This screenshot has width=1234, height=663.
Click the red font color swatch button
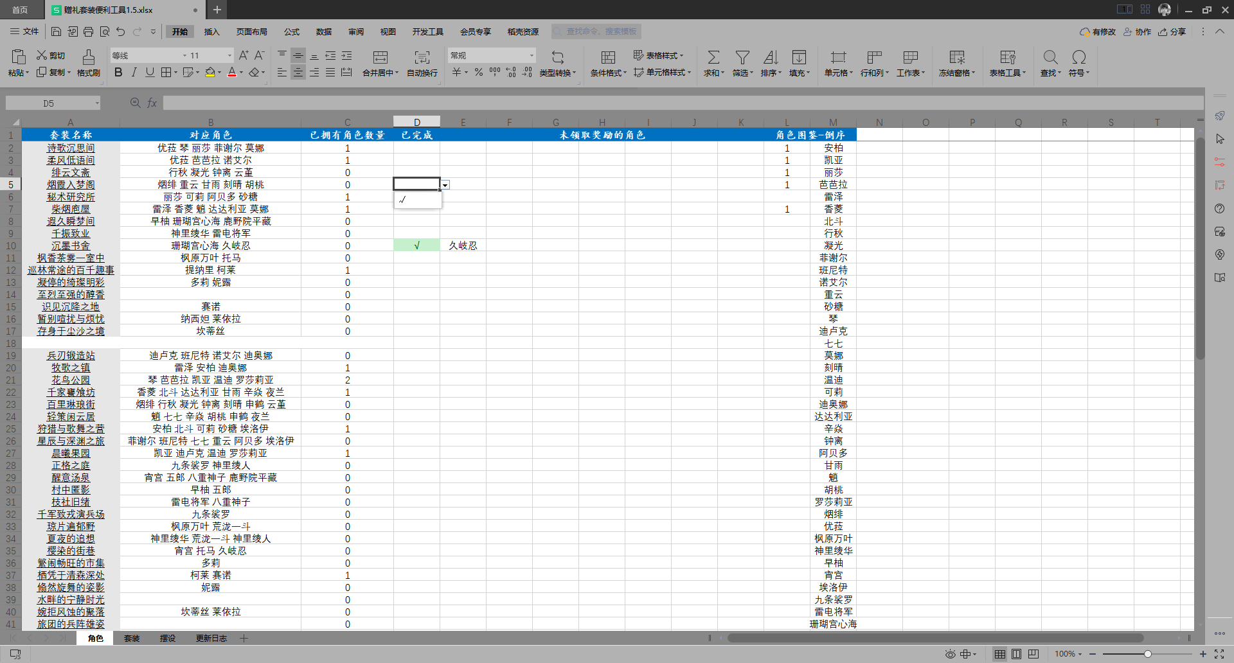tap(232, 73)
